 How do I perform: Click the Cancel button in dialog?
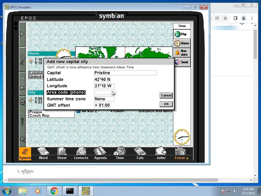(x=166, y=95)
